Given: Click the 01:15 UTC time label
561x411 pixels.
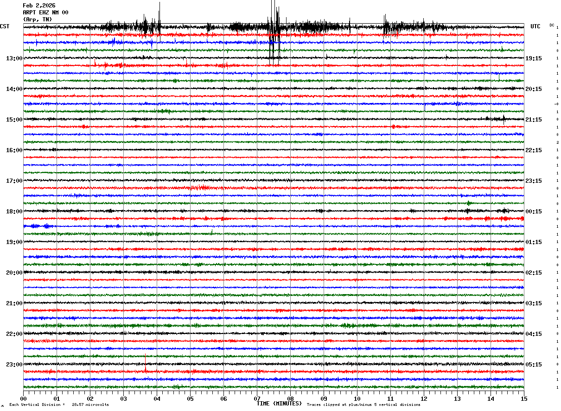Looking at the screenshot, I should coord(534,242).
